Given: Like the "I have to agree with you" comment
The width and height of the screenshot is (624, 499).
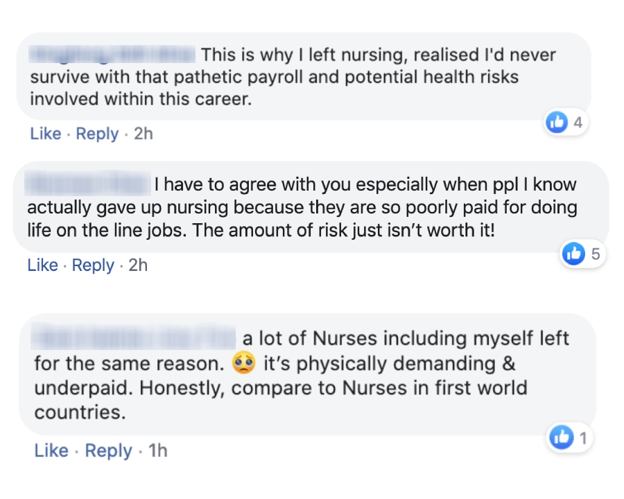Looking at the screenshot, I should point(43,265).
